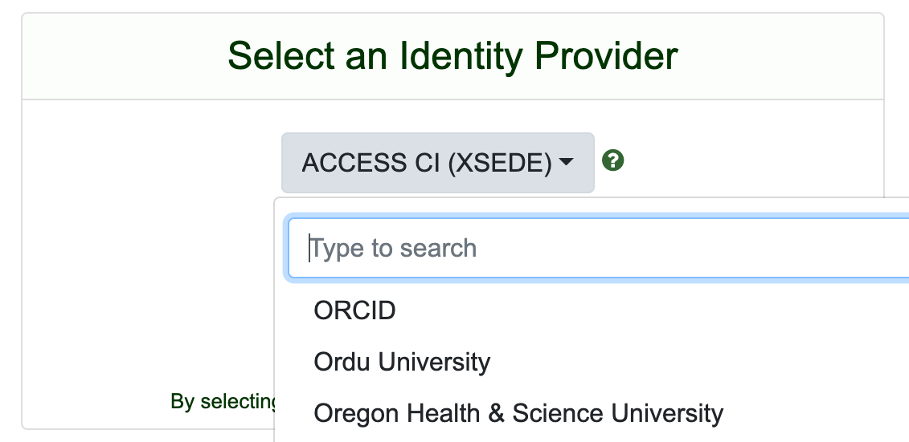The height and width of the screenshot is (442, 909).
Task: Click the caret arrow beside ACCESS CI (XSEDE)
Action: 567,163
